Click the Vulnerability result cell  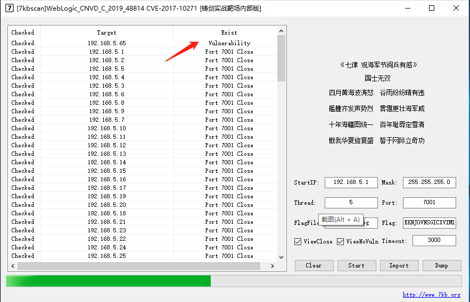229,43
